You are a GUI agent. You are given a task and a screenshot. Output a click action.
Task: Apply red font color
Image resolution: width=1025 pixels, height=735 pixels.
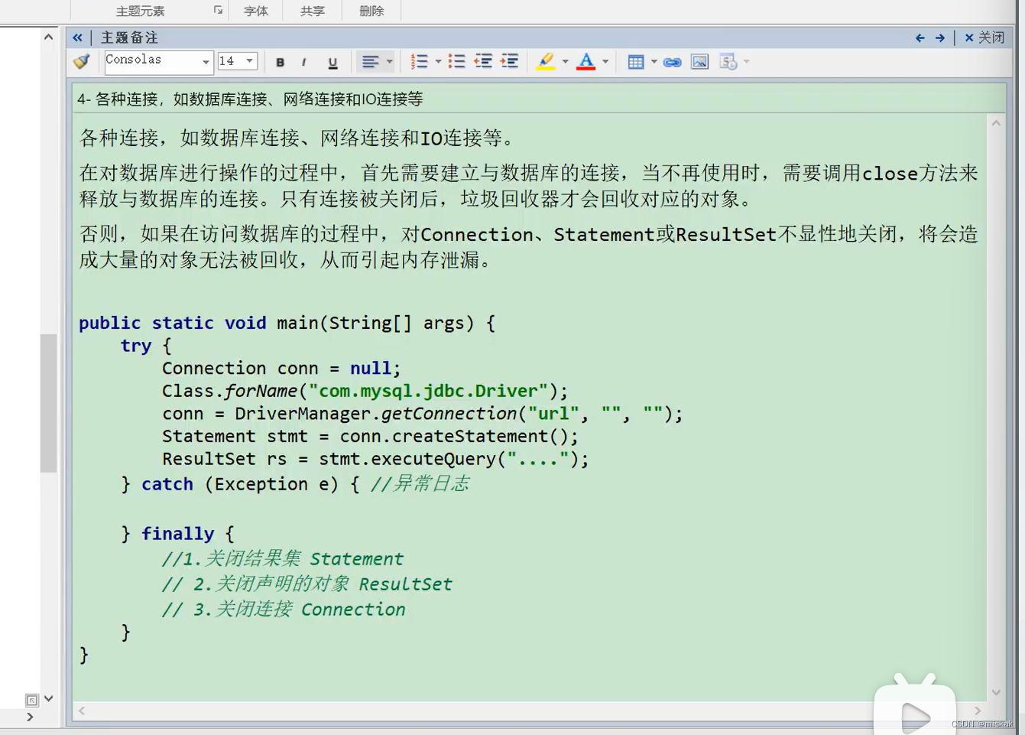pyautogui.click(x=586, y=62)
